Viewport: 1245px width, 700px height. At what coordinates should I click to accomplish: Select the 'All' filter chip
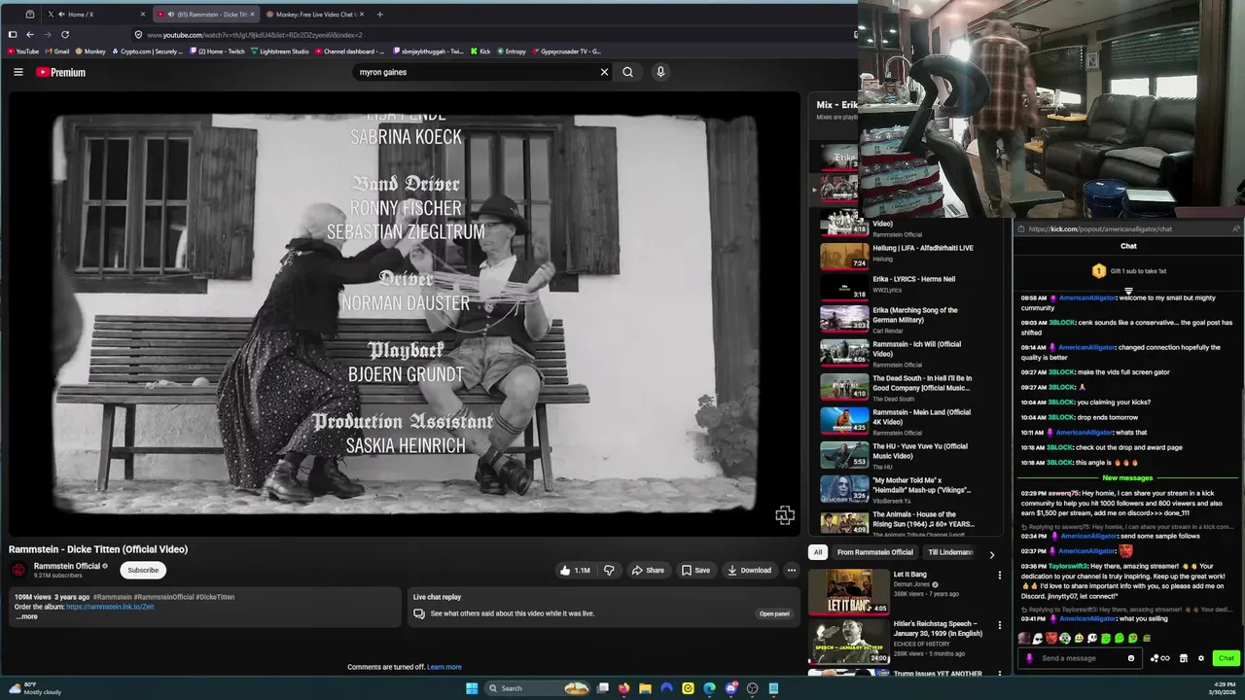point(818,553)
